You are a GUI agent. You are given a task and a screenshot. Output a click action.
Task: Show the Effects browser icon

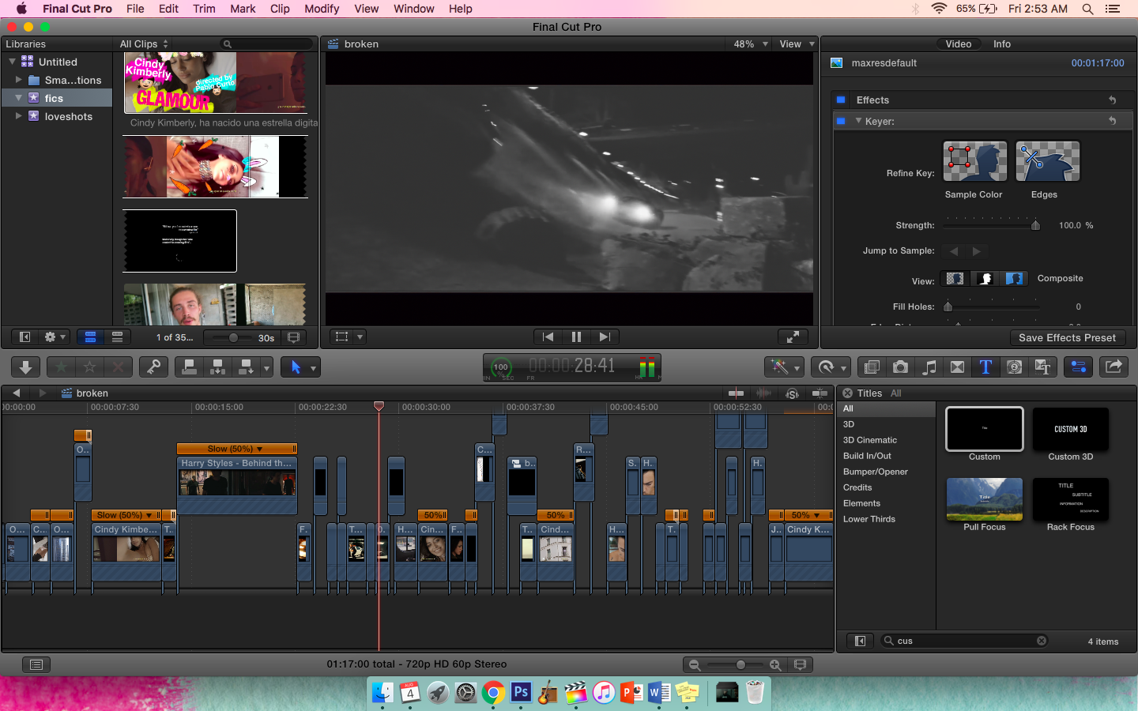coord(872,367)
